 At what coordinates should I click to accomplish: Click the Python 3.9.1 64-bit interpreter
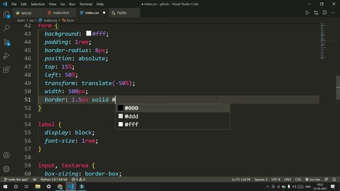(x=54, y=179)
